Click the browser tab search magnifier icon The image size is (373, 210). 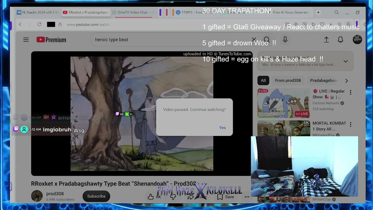point(337,12)
